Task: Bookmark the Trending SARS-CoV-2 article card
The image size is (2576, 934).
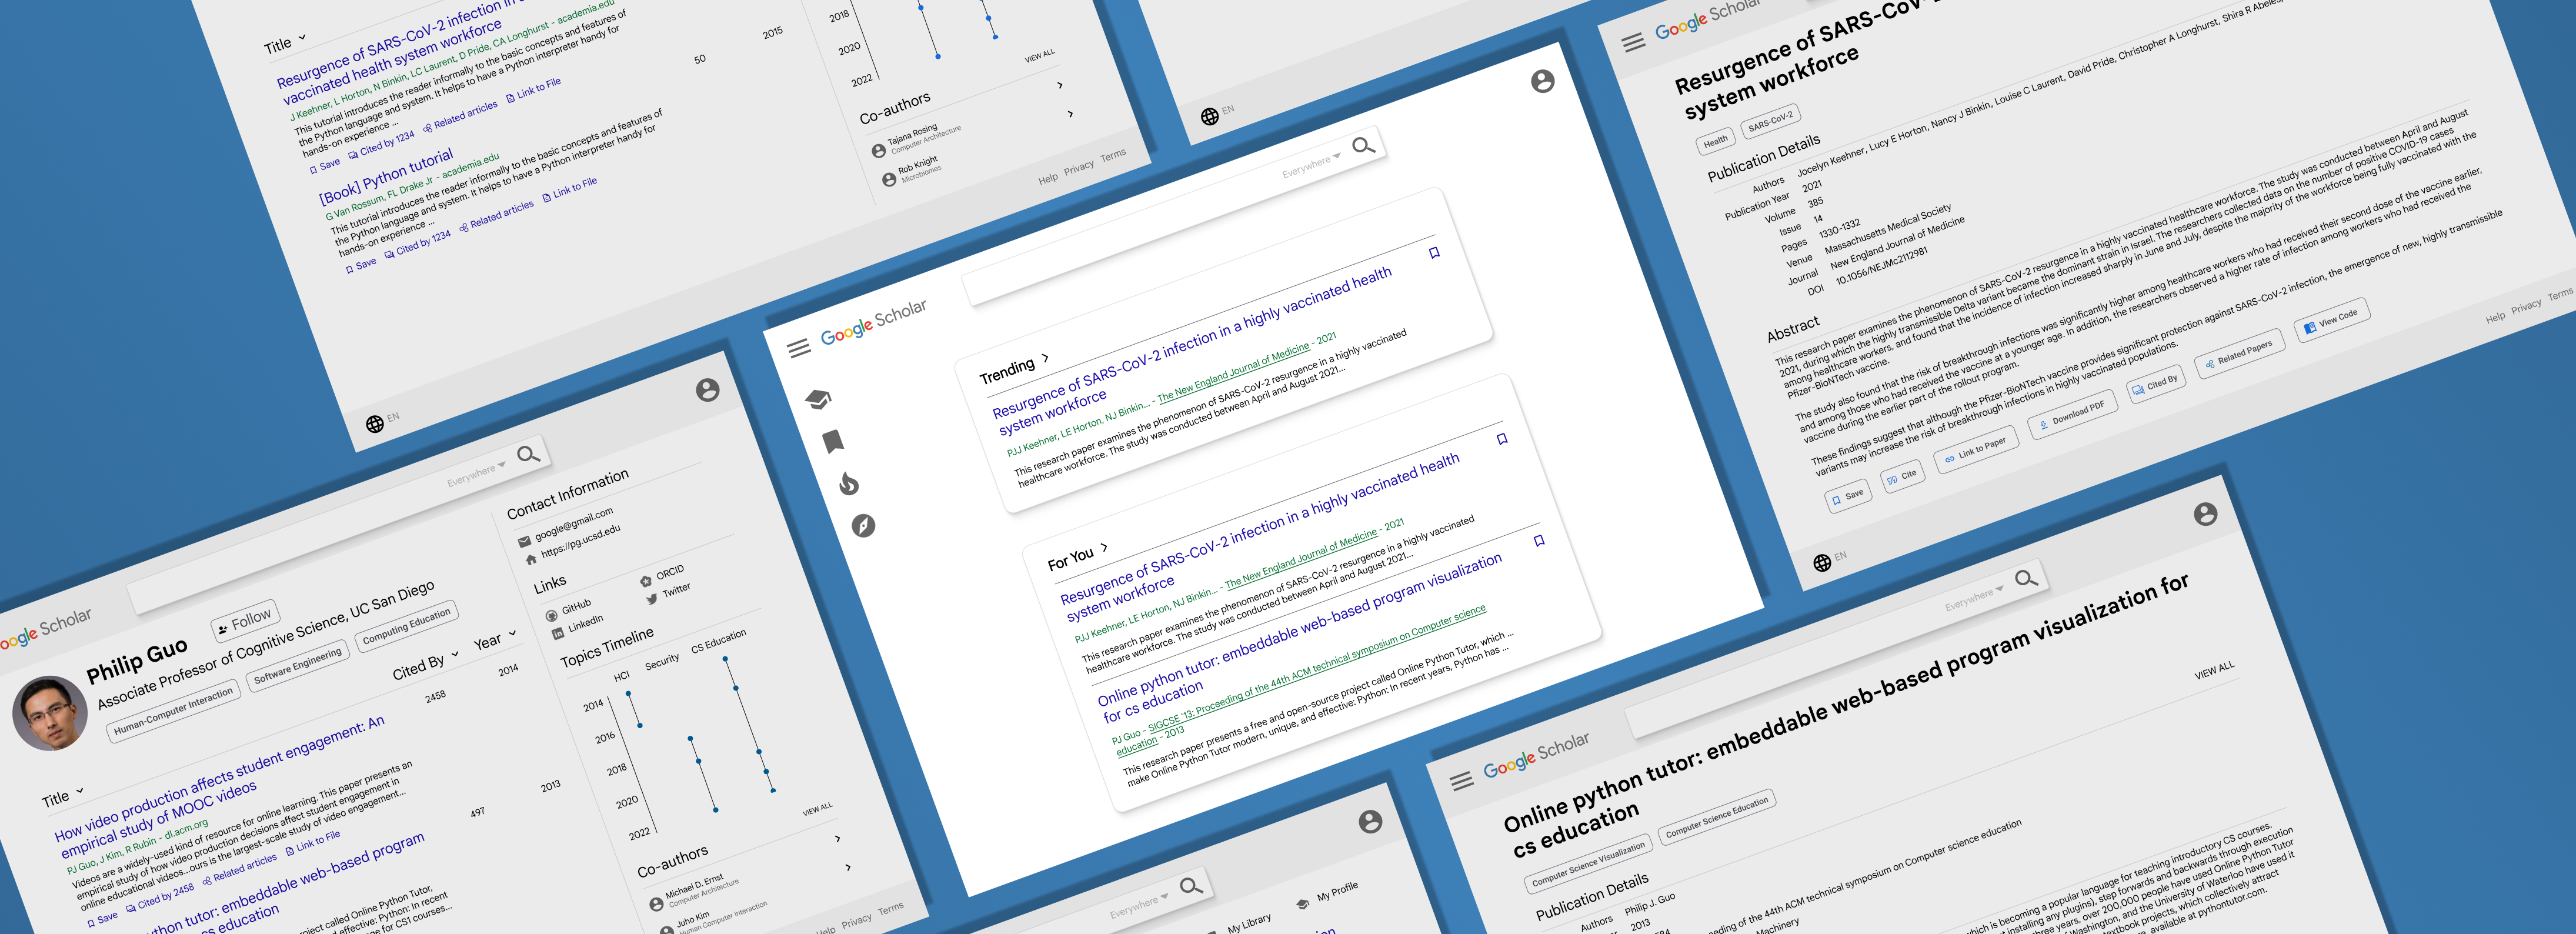Action: point(1434,253)
